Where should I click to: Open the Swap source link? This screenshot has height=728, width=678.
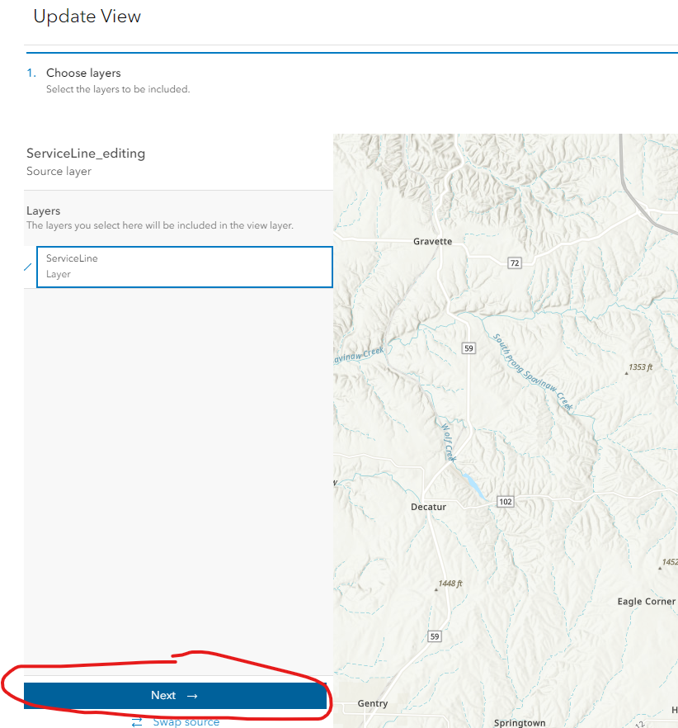pyautogui.click(x=185, y=721)
